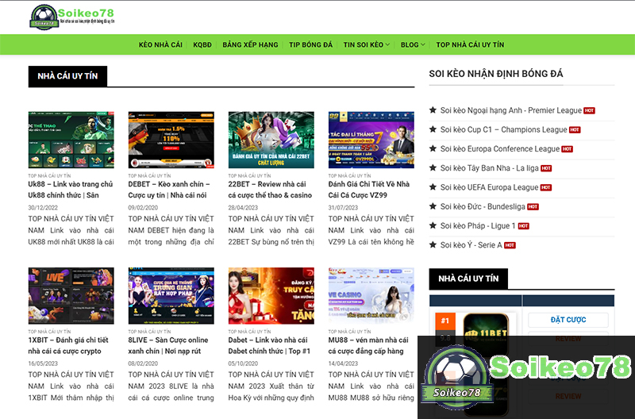Open TIP BÓNG ĐÁ menu item
Screen dimensions: 635x419
click(x=310, y=45)
